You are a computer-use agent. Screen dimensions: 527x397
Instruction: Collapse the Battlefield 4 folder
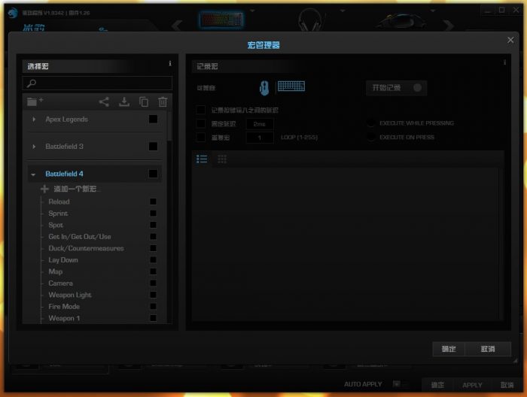(34, 174)
